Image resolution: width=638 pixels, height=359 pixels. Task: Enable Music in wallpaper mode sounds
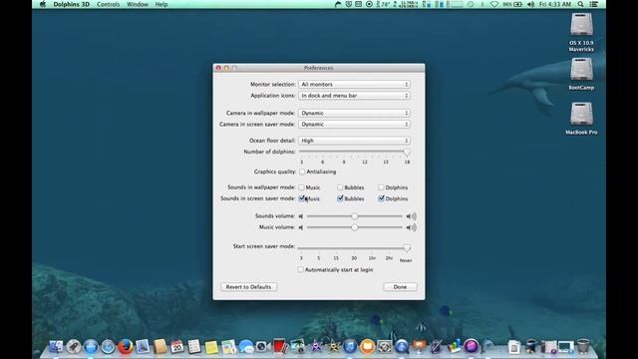point(301,187)
